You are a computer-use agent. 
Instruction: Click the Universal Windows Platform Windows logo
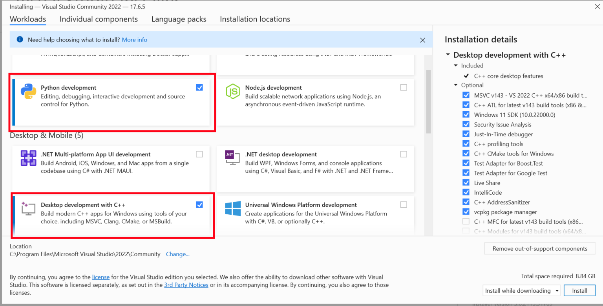[232, 208]
